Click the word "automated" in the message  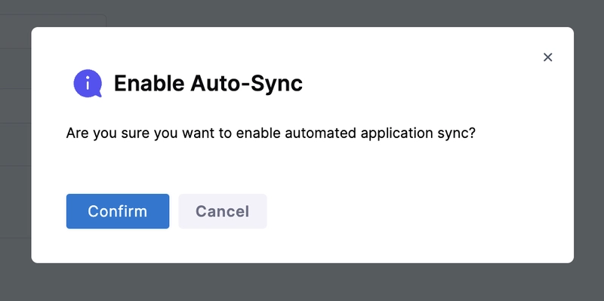pyautogui.click(x=320, y=134)
